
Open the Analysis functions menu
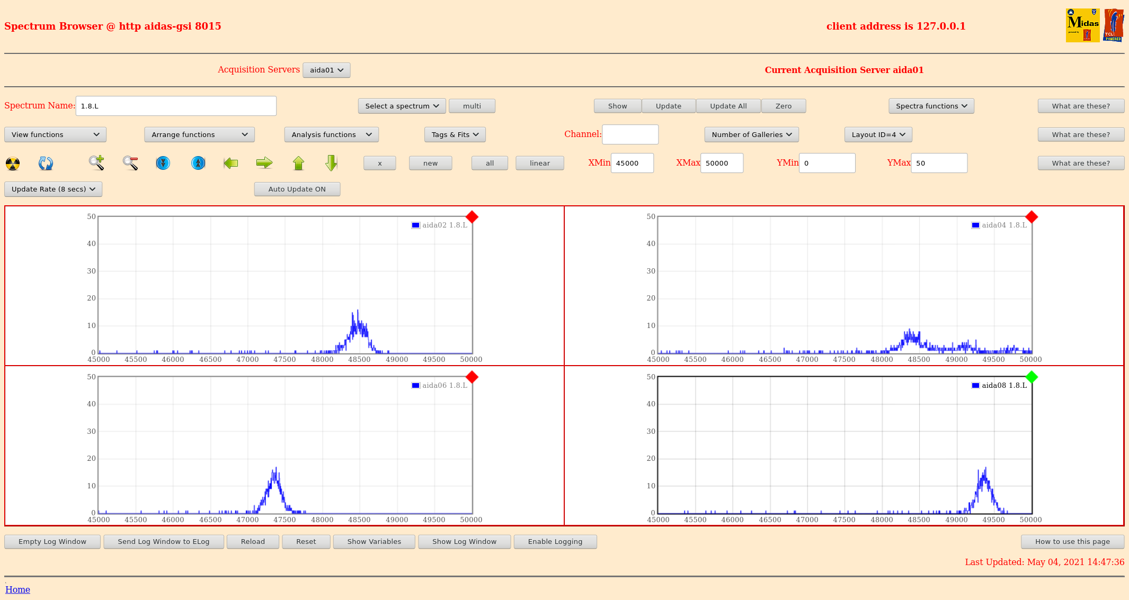click(x=331, y=135)
